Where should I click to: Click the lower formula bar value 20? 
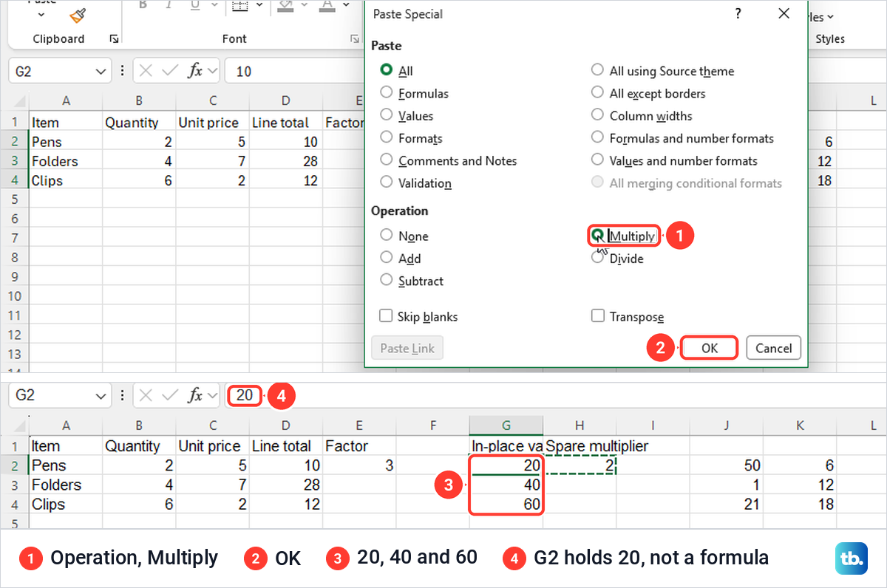[245, 395]
